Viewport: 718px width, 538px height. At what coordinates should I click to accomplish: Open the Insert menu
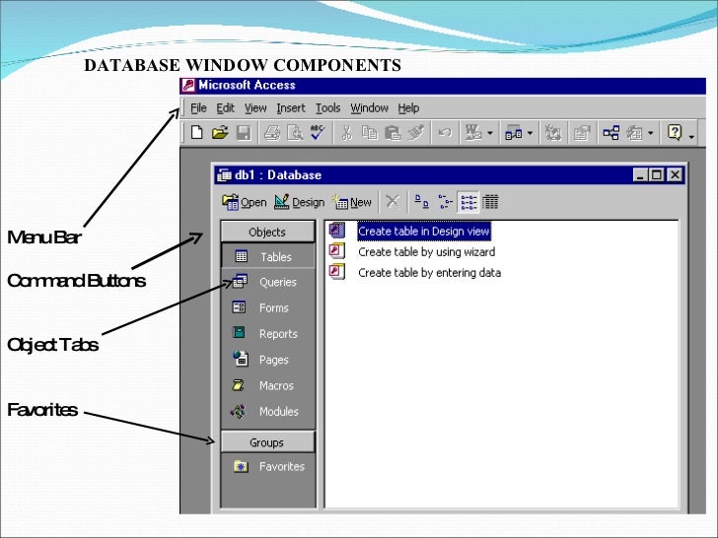pos(291,108)
